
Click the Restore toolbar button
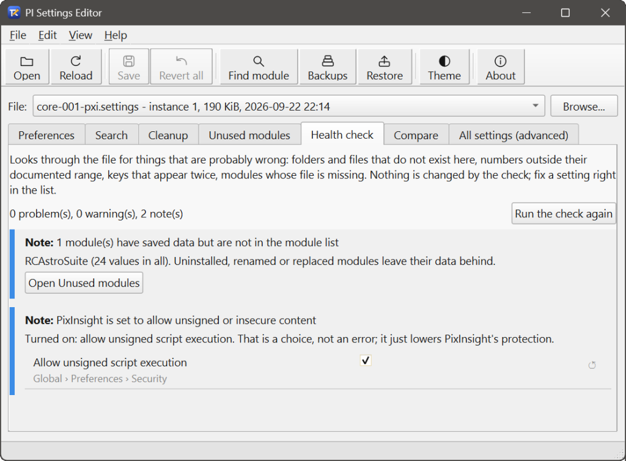point(385,67)
